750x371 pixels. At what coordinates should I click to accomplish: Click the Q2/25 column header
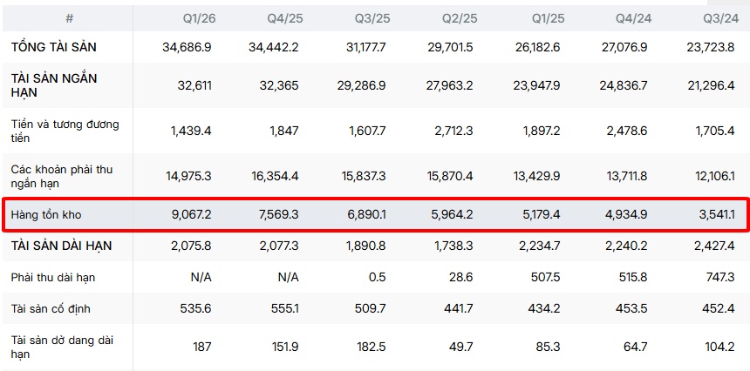[460, 18]
